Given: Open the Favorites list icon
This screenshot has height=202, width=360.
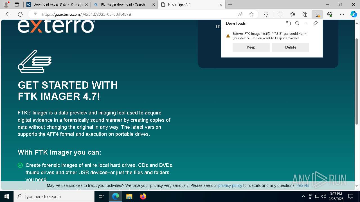Looking at the screenshot, I should [292, 14].
